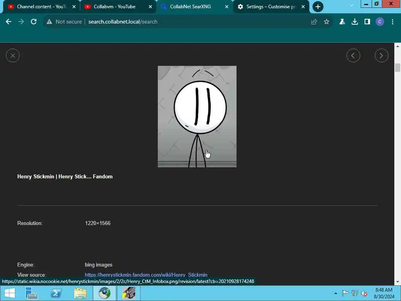Viewport: 401px width, 301px height.
Task: Open a new browser tab
Action: tap(318, 7)
